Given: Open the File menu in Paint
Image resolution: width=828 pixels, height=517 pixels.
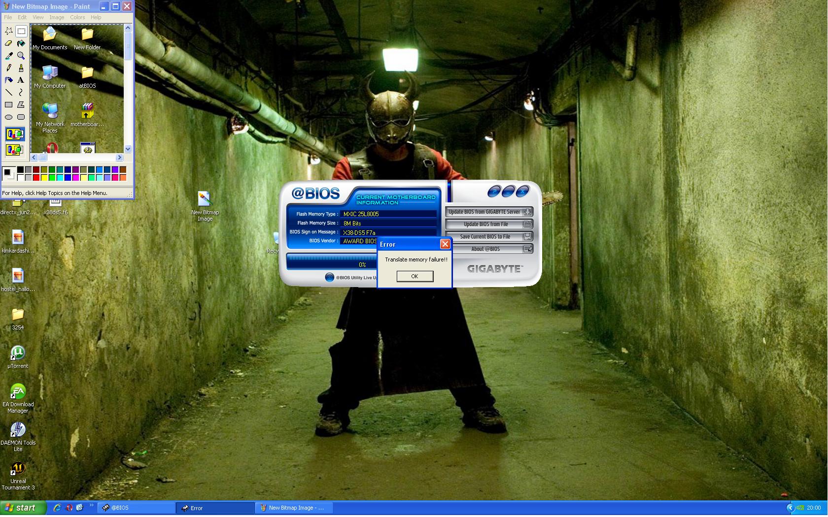Looking at the screenshot, I should pyautogui.click(x=8, y=17).
